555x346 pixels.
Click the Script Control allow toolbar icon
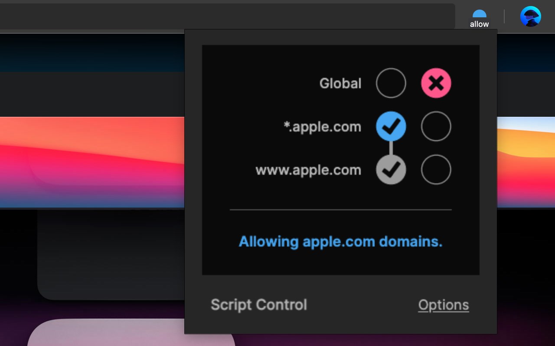point(479,19)
